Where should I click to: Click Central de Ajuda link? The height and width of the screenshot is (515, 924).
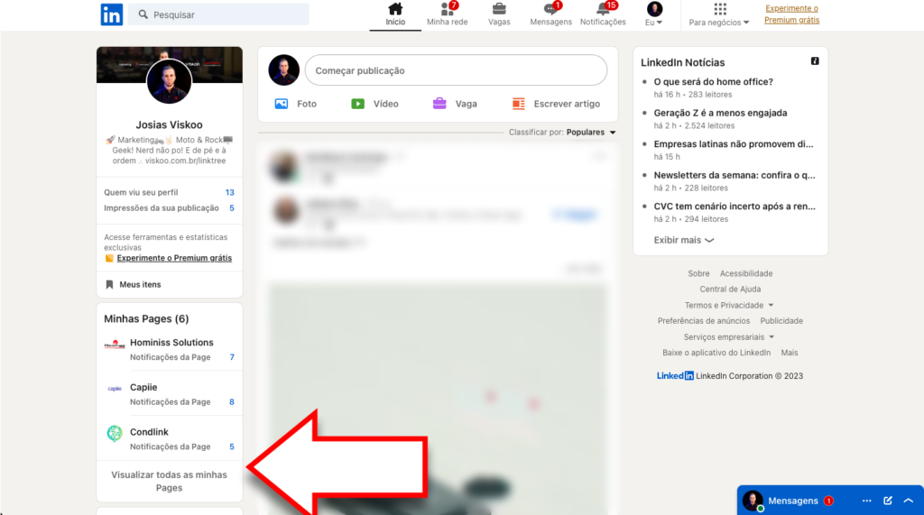(x=730, y=290)
